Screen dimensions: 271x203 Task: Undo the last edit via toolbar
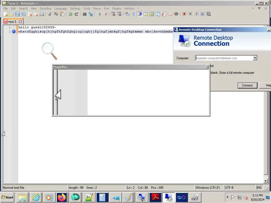(x=70, y=14)
